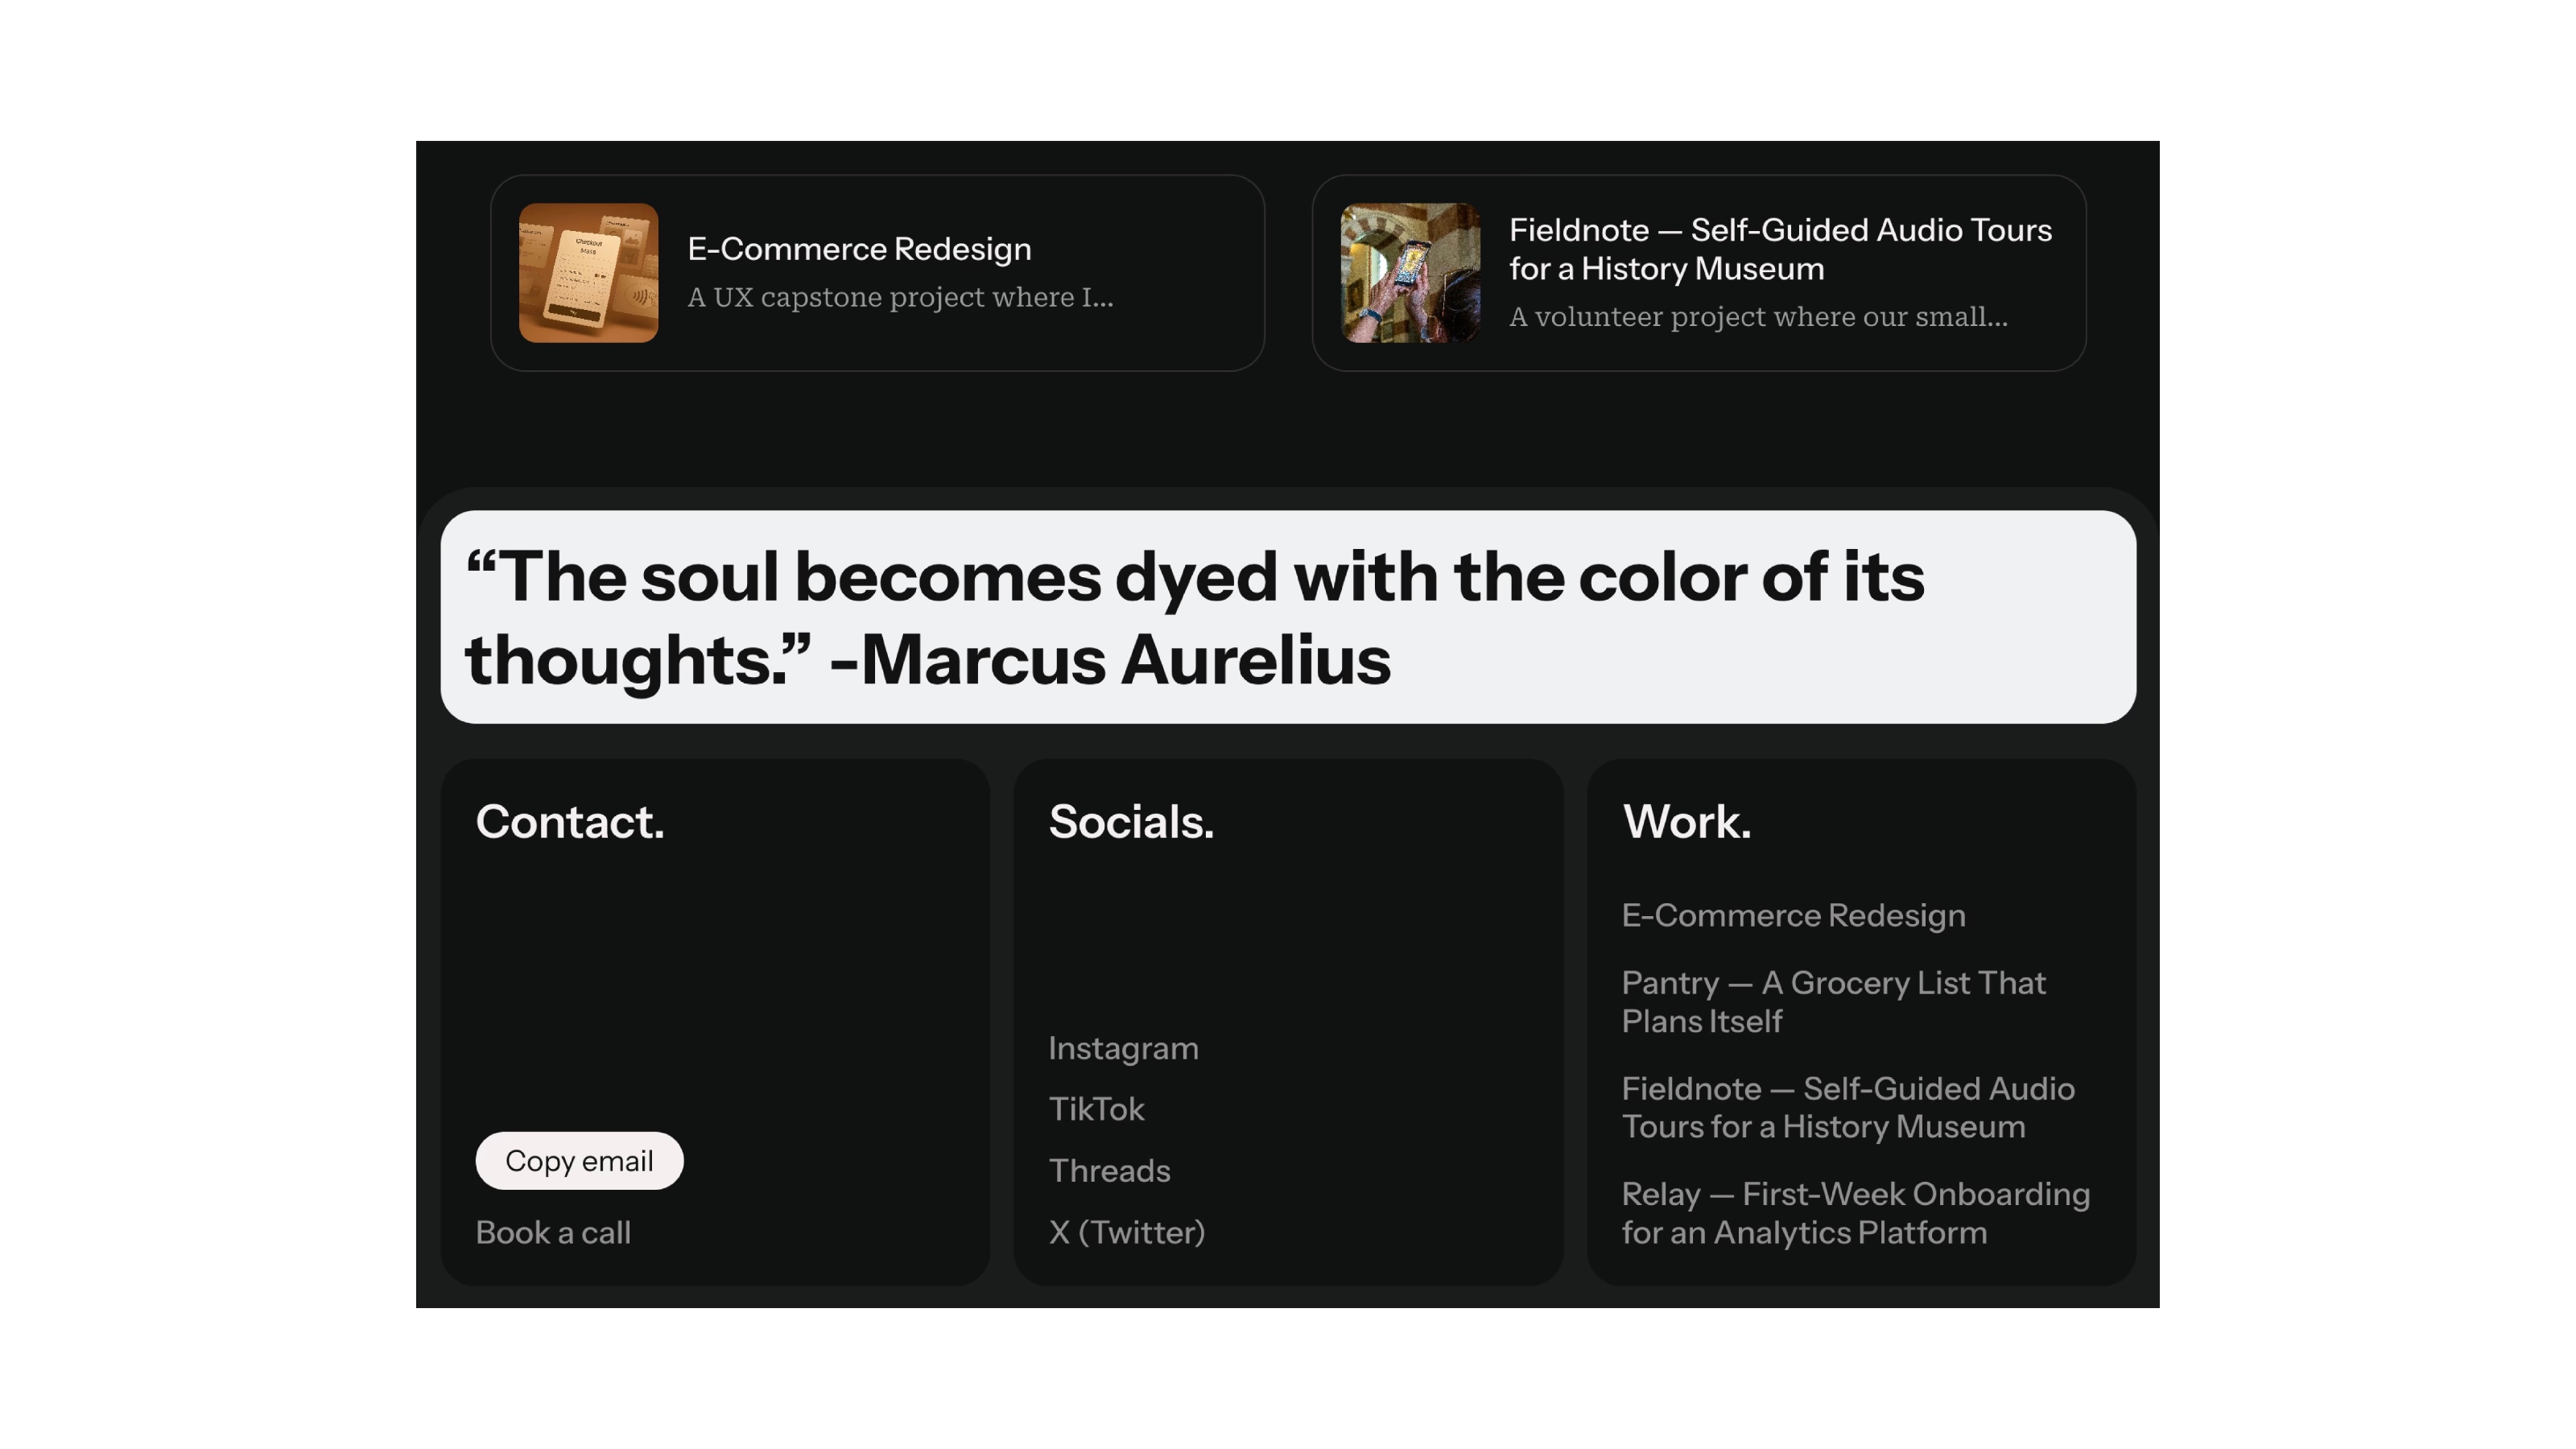Click the 'A UX capstone project' description

900,297
